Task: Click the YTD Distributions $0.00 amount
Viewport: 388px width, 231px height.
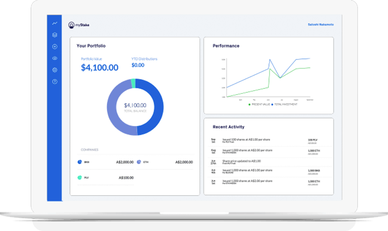Action: [x=138, y=65]
